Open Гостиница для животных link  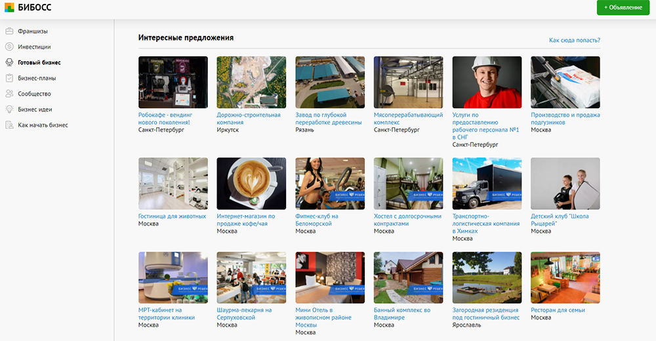[x=173, y=216]
